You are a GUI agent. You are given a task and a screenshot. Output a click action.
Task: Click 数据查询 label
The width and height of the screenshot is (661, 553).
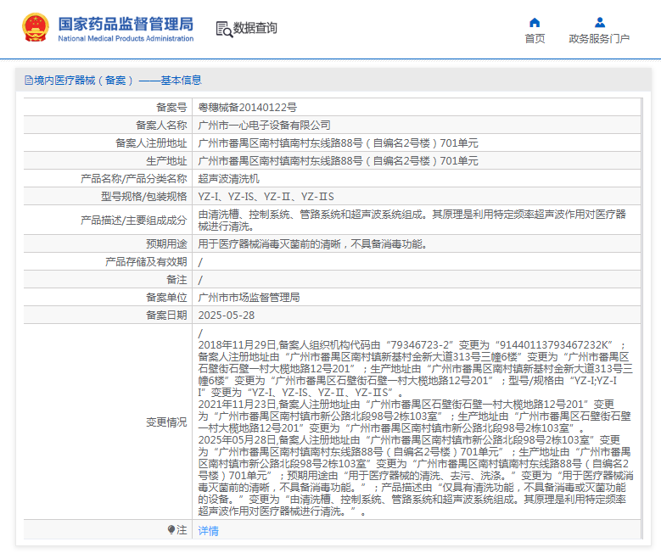pos(255,28)
